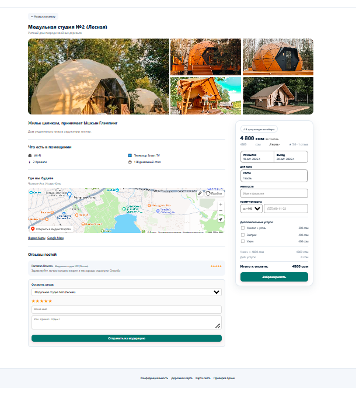Focus the 'Имя и фамилия' guest name field

pos(274,193)
